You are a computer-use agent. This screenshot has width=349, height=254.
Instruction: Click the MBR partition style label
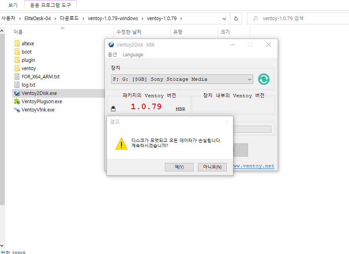(181, 109)
